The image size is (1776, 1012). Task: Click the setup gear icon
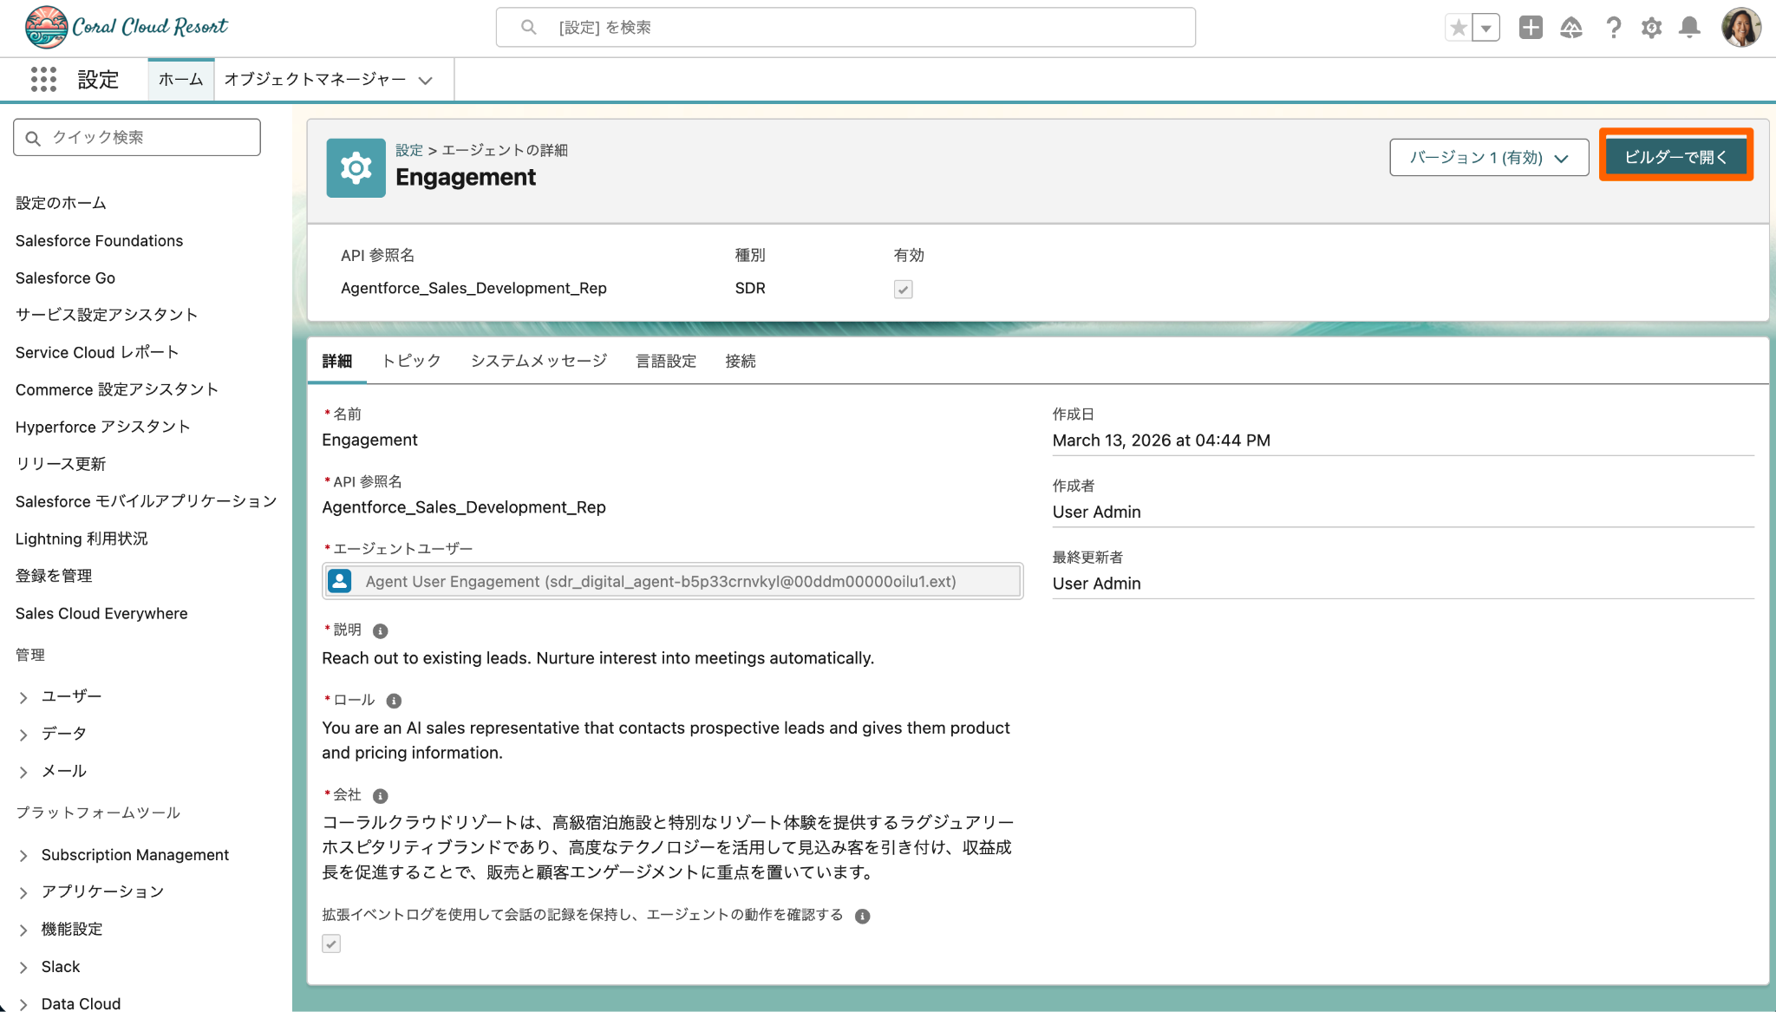1651,28
